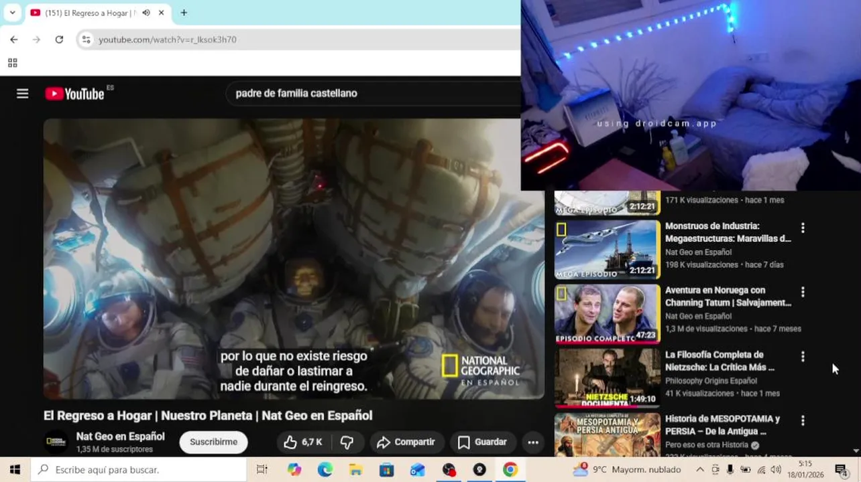Click Pero eso es otra Historia channel name

tap(707, 445)
